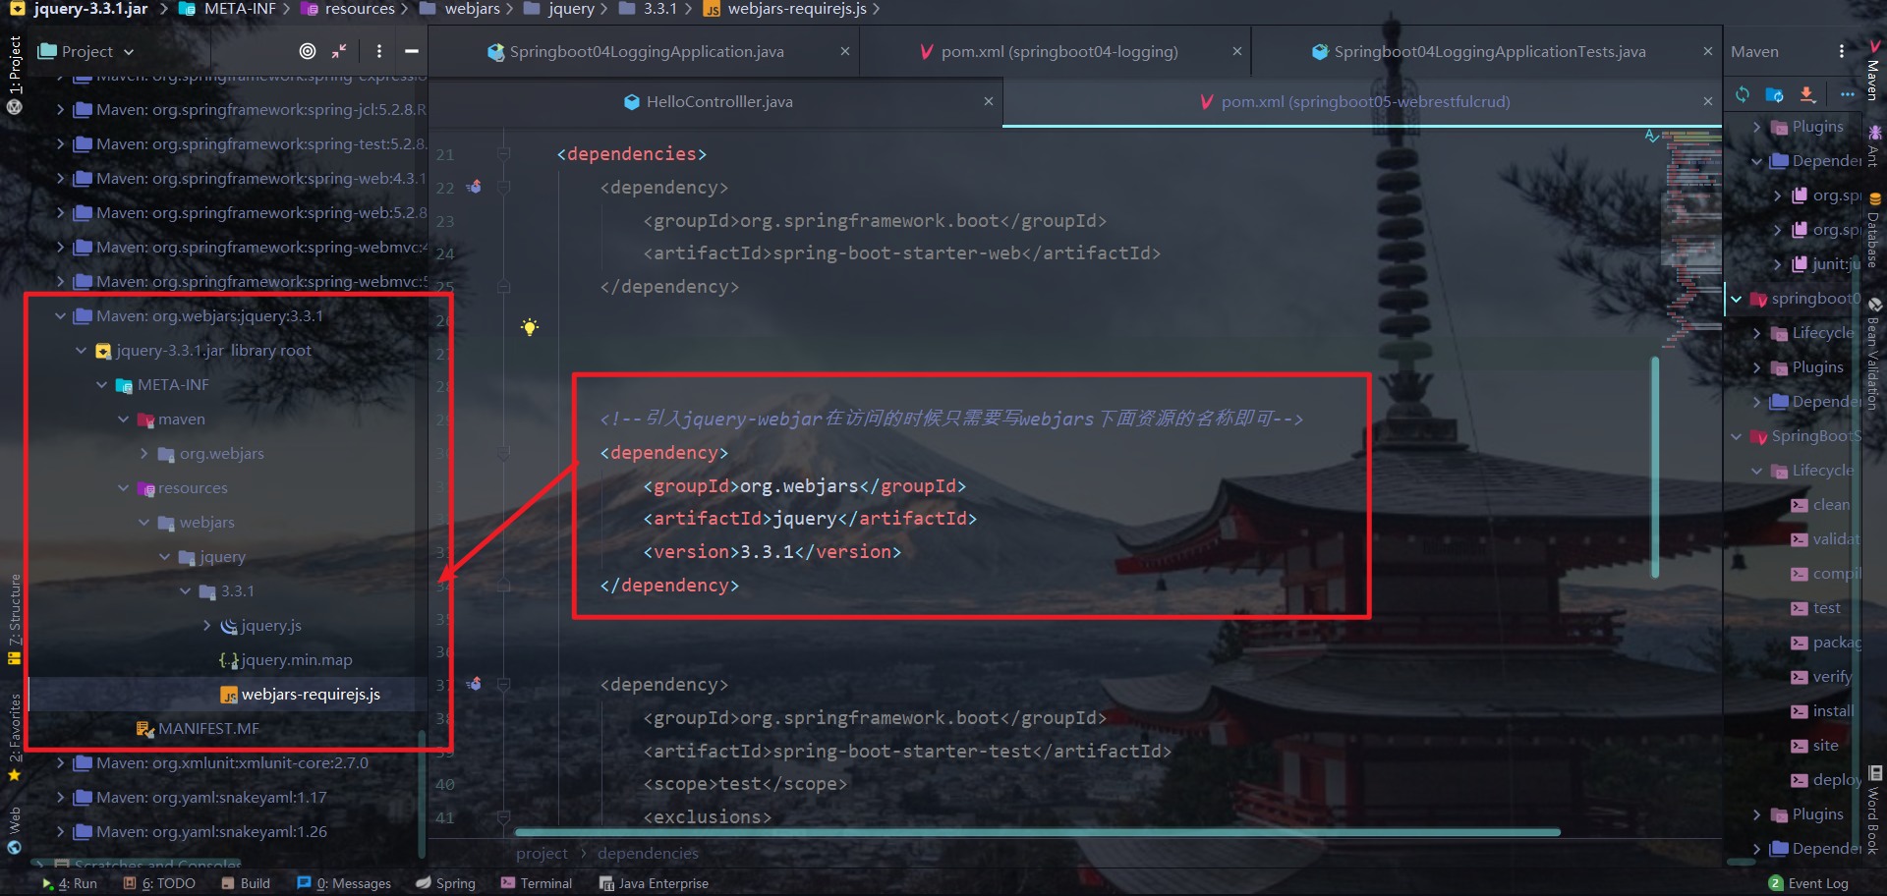This screenshot has width=1887, height=896.
Task: Click the editor horizontal scrollbar
Action: pos(1038,832)
